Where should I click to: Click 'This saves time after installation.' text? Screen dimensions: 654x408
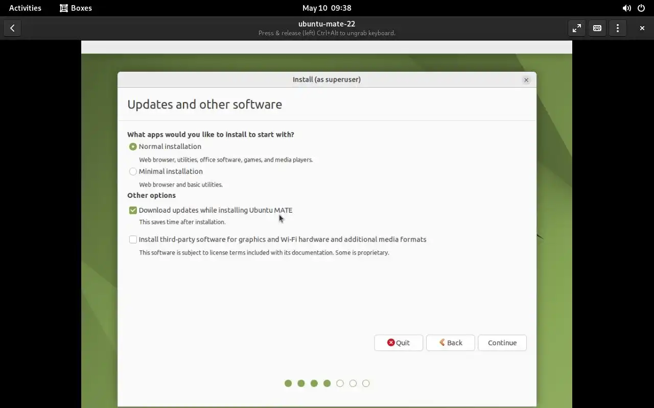(182, 222)
